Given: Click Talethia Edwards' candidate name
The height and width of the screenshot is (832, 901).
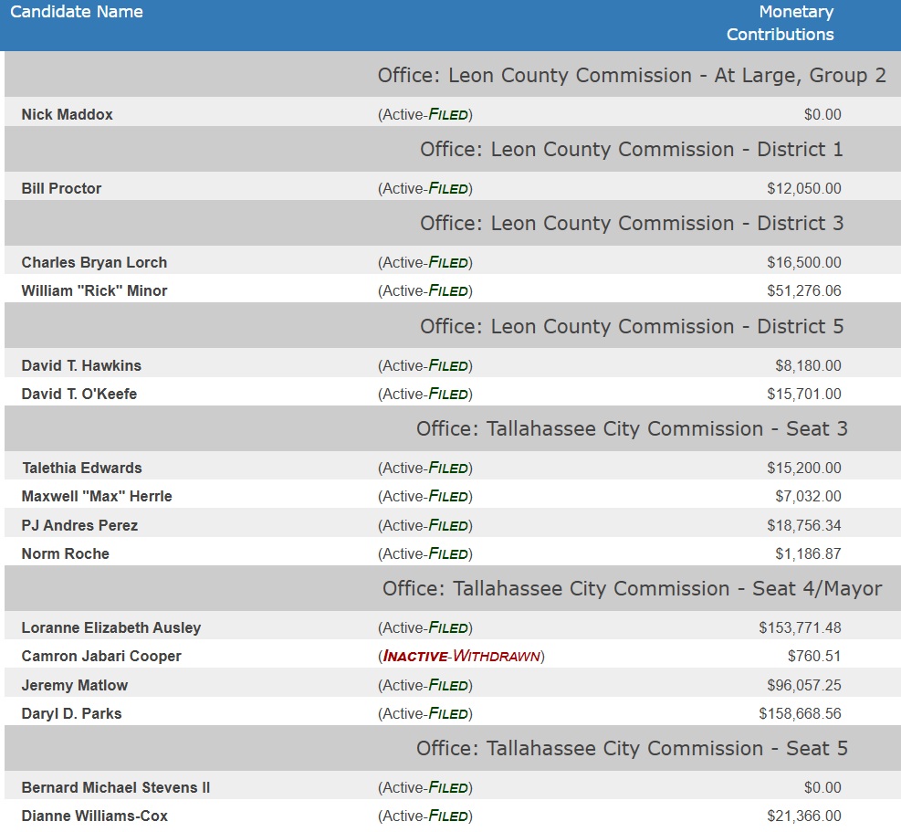Looking at the screenshot, I should coord(82,469).
